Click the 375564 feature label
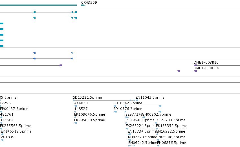 pos(7,120)
